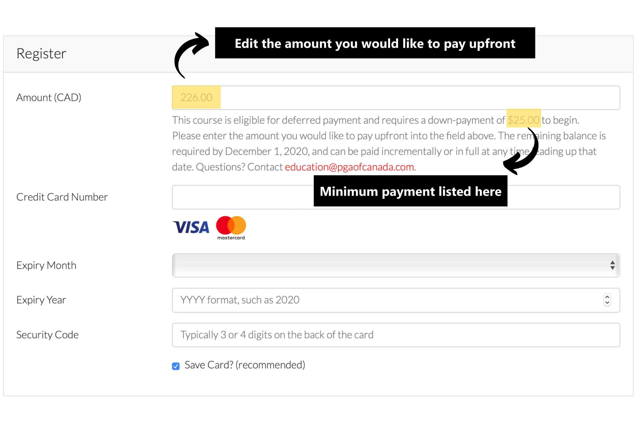Click the VISA card logo
This screenshot has height=428, width=642.
point(191,227)
